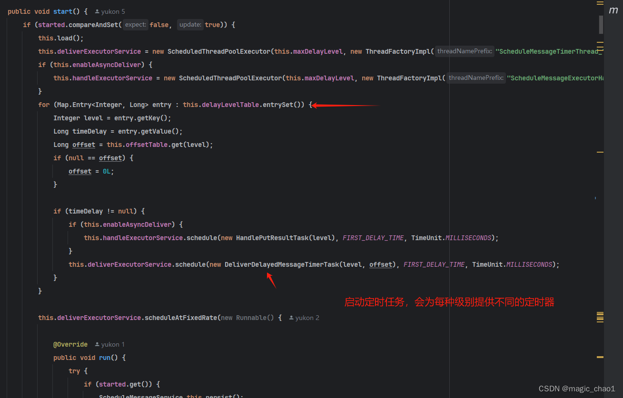Viewport: 623px width, 398px height.
Task: Open the Maven tool window icon
Action: click(x=613, y=10)
